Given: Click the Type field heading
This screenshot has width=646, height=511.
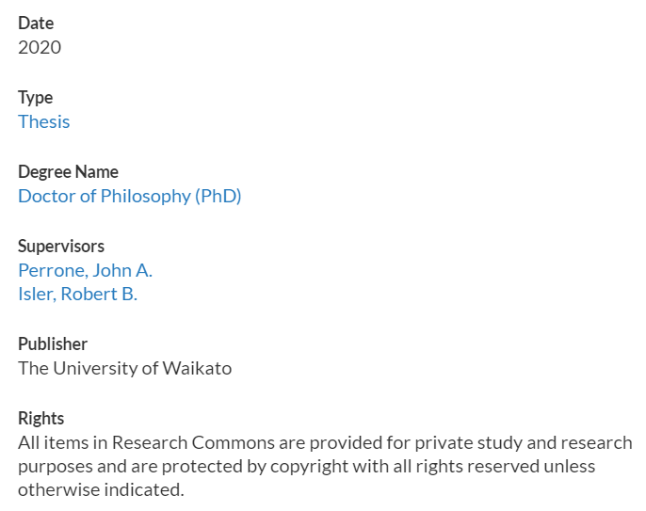Looking at the screenshot, I should pos(36,98).
